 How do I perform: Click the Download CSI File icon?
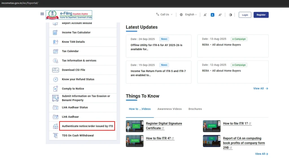click(55, 70)
